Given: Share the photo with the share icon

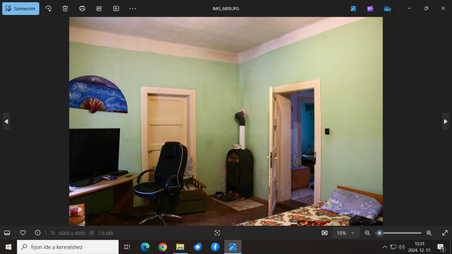Looking at the screenshot, I should click(x=99, y=8).
